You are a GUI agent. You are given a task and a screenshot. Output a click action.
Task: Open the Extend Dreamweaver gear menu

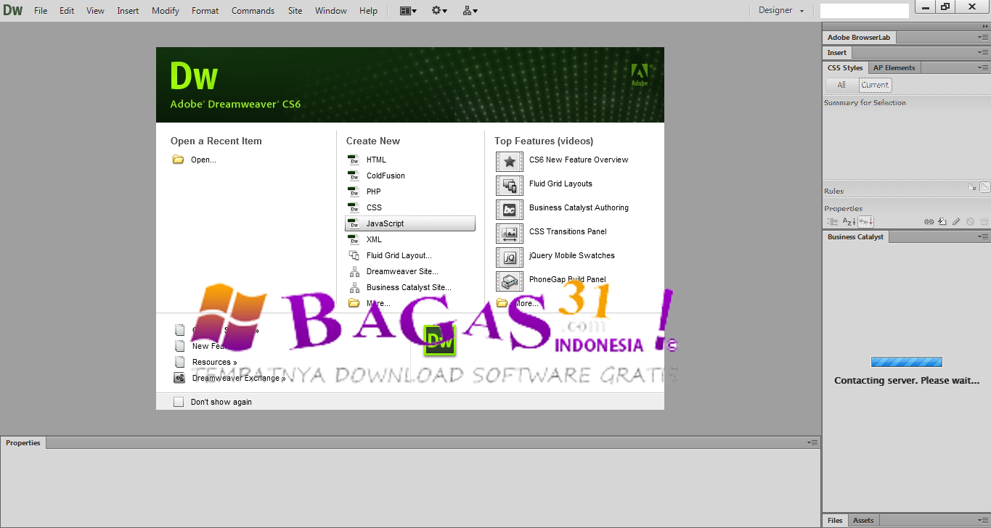point(439,11)
